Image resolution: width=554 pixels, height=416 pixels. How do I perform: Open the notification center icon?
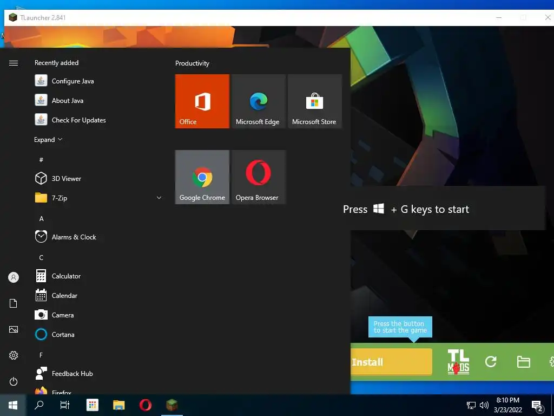tap(537, 406)
